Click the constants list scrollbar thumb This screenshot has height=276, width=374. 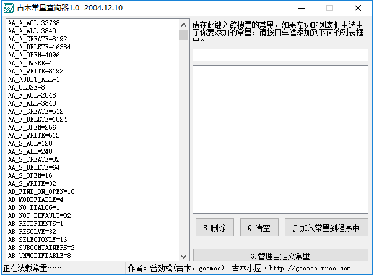click(183, 35)
